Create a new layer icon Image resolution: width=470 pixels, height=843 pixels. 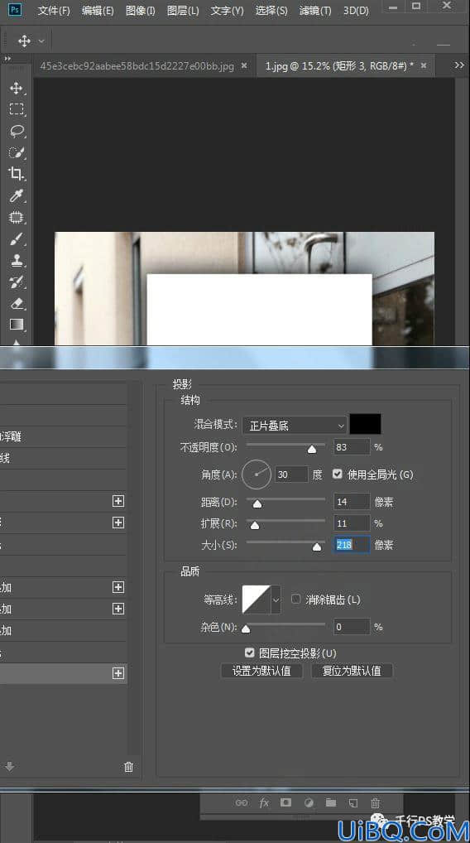[x=352, y=803]
